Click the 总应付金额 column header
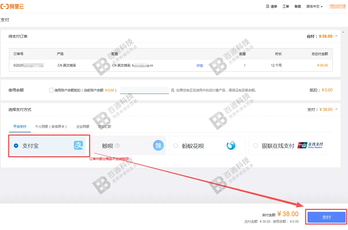 [x=320, y=54]
